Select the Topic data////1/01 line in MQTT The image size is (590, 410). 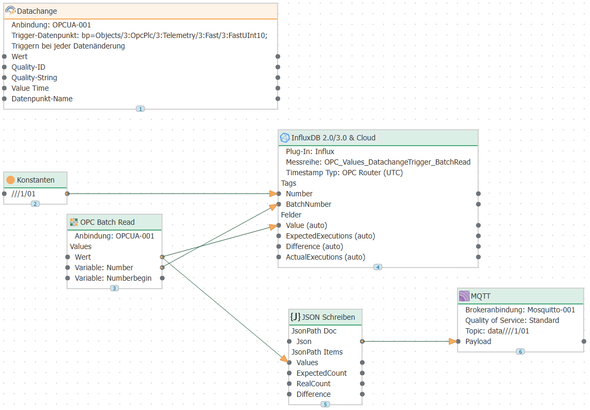point(497,331)
